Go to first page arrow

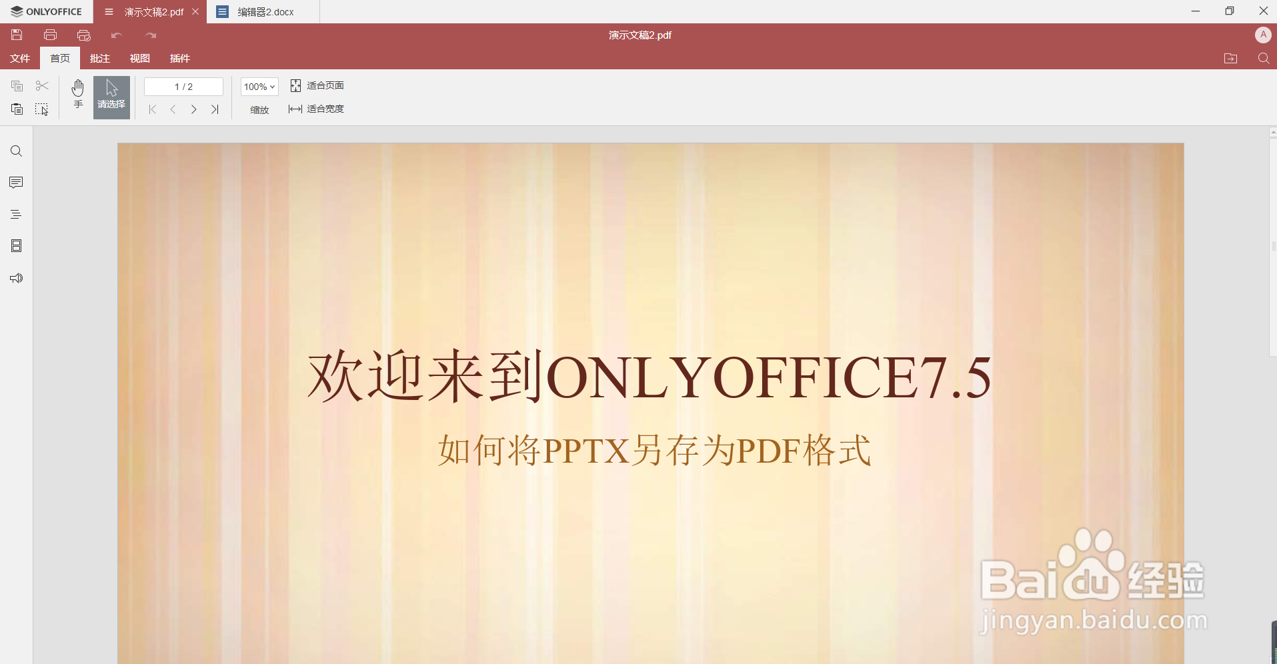pyautogui.click(x=152, y=109)
